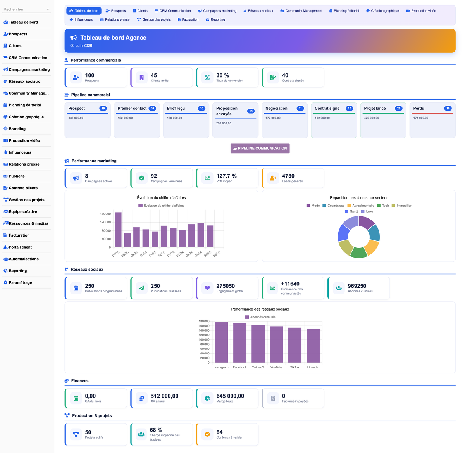465x453 pixels.
Task: Click the Planning éditorial sidebar calendar icon
Action: [x=5, y=105]
